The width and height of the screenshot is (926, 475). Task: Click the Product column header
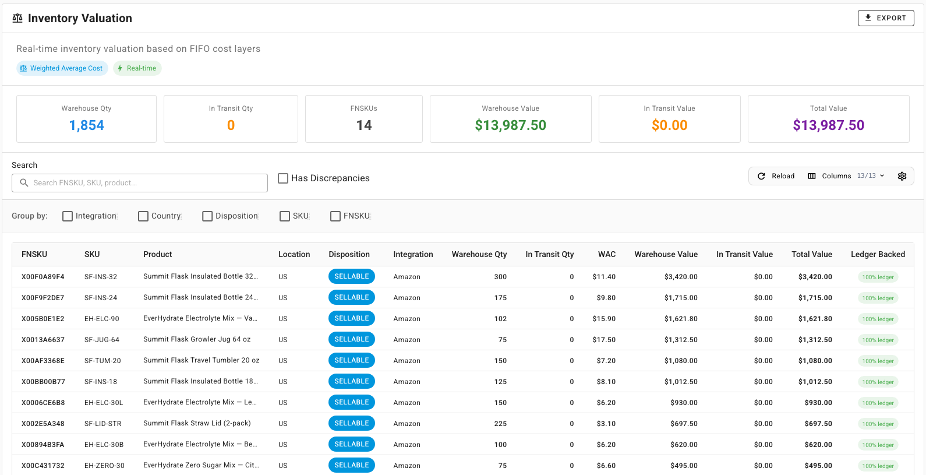(158, 254)
